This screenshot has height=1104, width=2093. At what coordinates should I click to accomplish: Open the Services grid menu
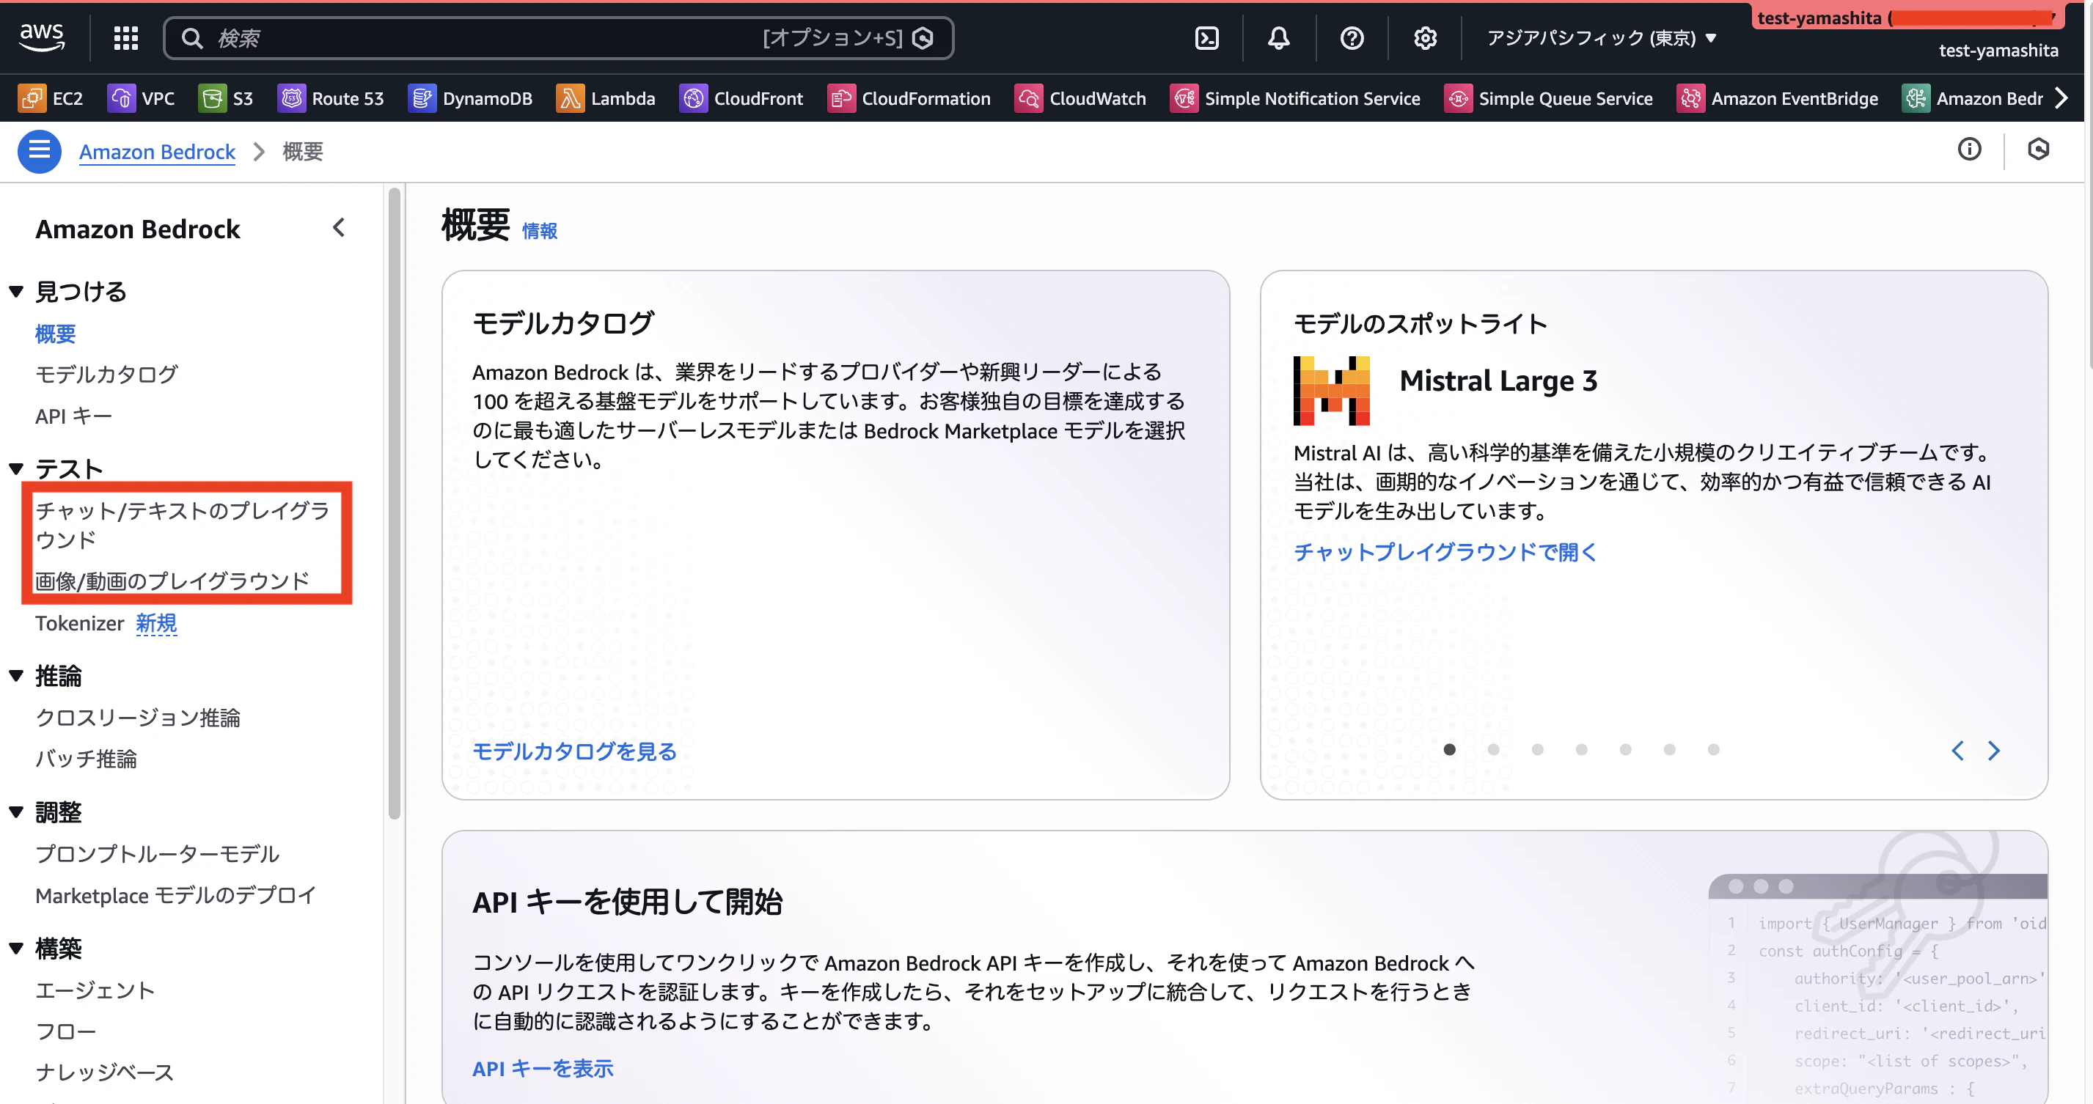tap(125, 37)
